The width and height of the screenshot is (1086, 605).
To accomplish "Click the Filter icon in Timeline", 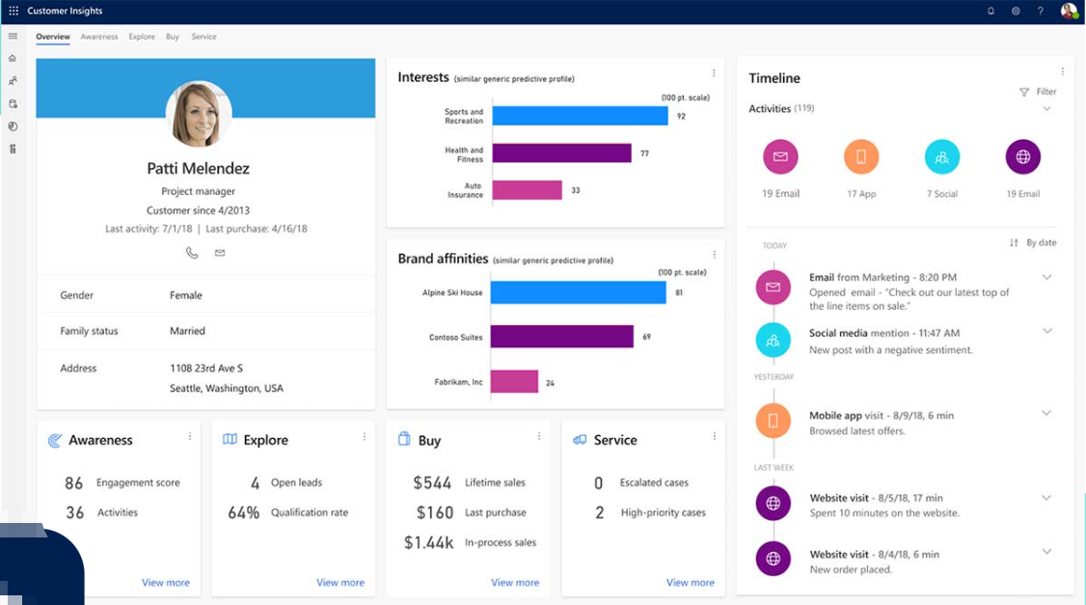I will (1023, 93).
